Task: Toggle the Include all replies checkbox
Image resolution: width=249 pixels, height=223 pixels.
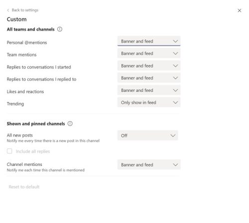Action: tap(9, 151)
